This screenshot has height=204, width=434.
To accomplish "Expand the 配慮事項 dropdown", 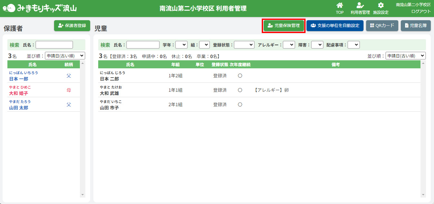I will click(354, 45).
